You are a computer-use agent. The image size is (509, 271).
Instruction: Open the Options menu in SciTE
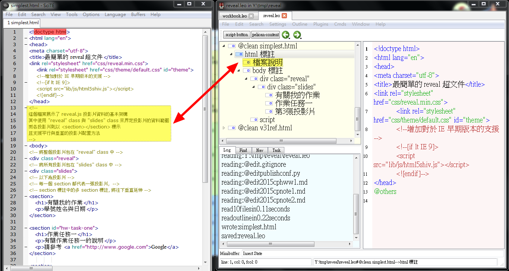[x=91, y=15]
